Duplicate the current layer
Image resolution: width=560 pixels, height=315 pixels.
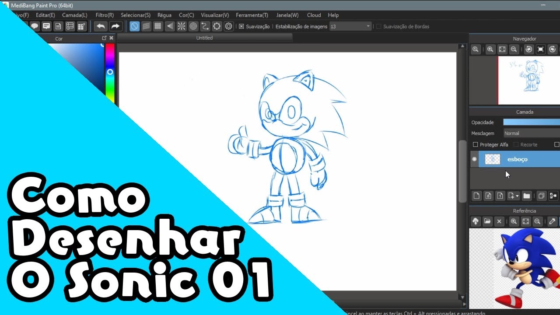[541, 196]
